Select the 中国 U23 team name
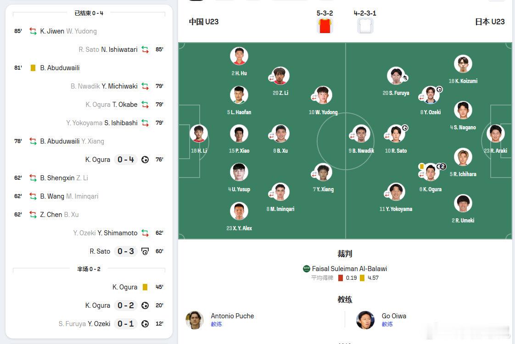The height and width of the screenshot is (344, 515). pyautogui.click(x=203, y=22)
